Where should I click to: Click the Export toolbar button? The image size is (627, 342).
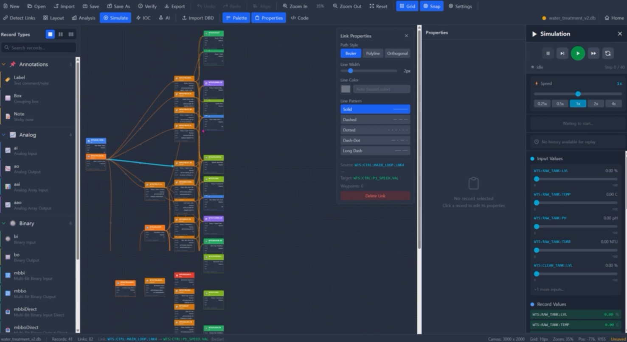click(174, 6)
